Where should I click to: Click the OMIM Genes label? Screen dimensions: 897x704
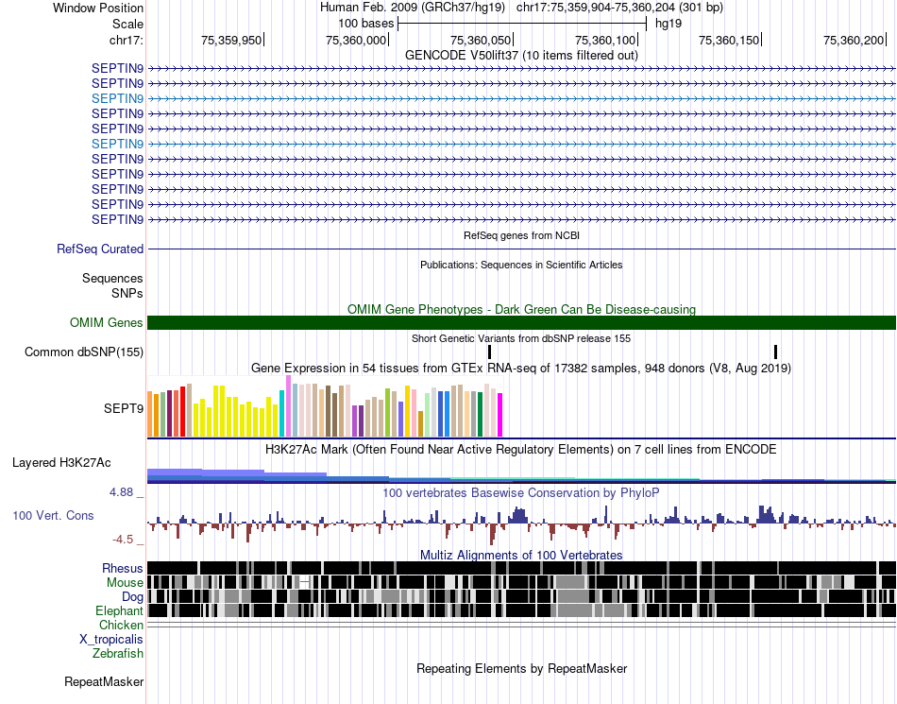(107, 323)
